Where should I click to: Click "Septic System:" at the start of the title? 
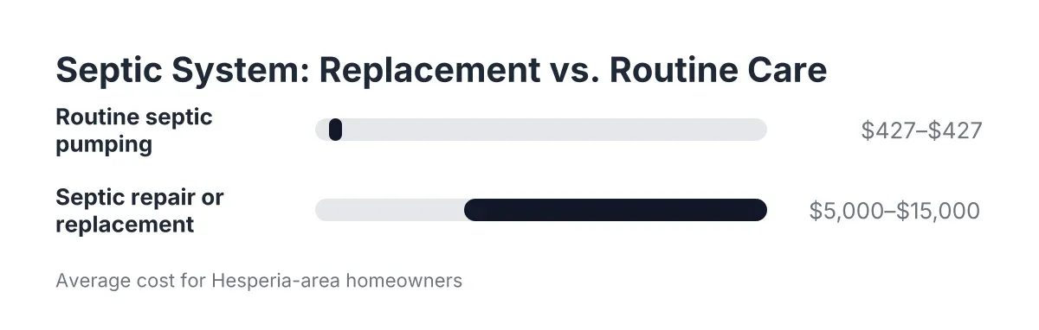[182, 71]
